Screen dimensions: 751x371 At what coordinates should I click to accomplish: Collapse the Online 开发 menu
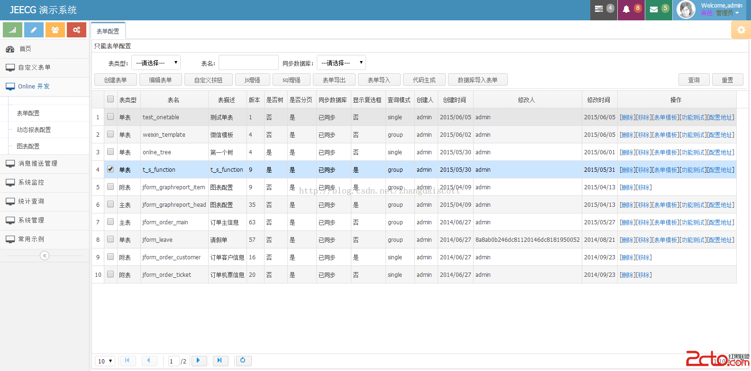45,87
